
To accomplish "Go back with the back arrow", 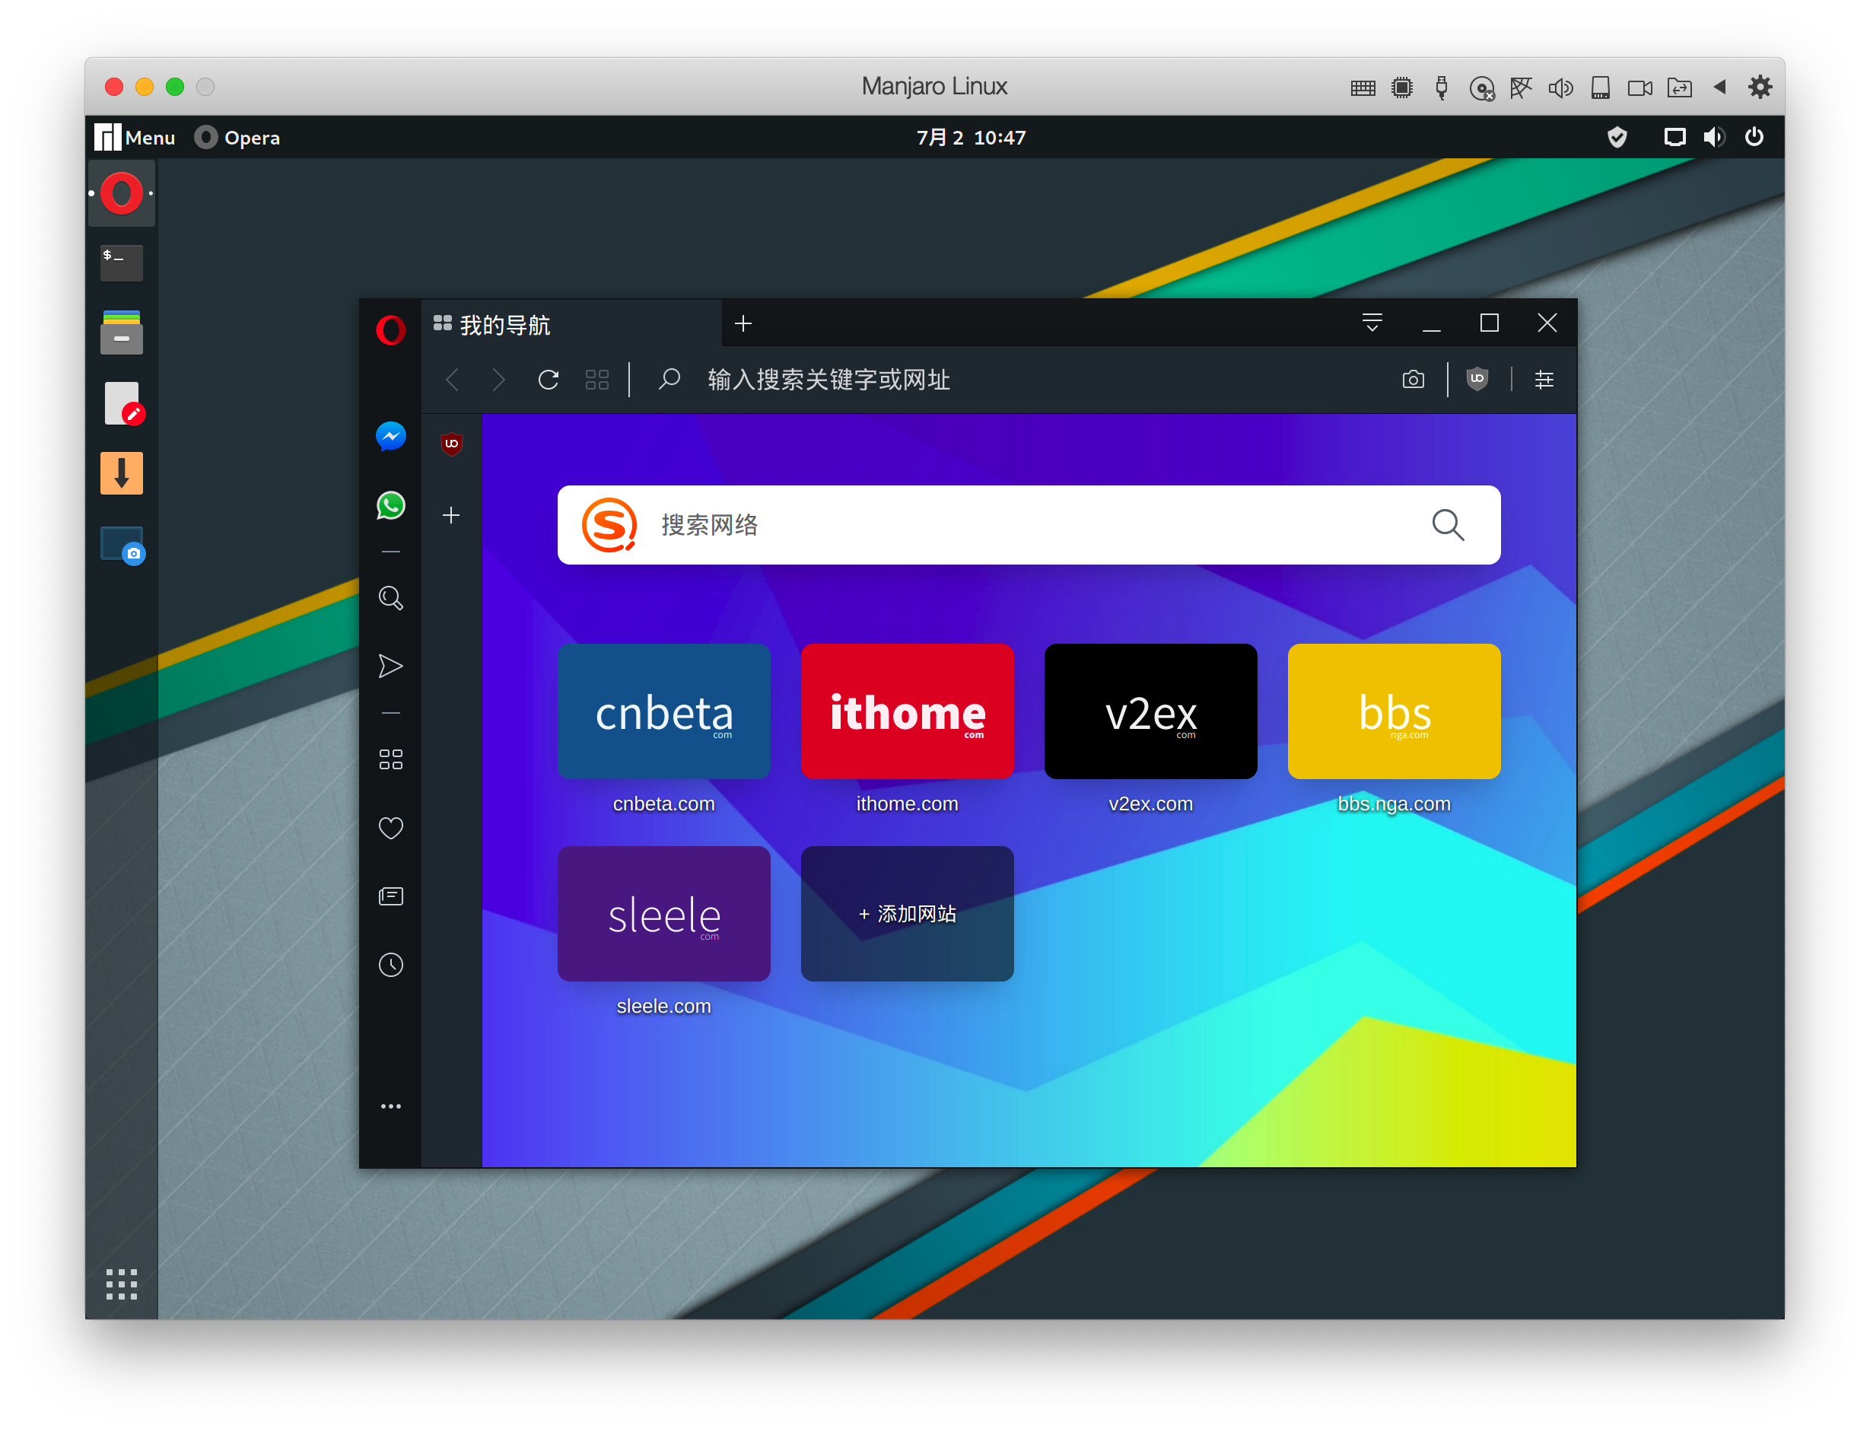I will 453,380.
